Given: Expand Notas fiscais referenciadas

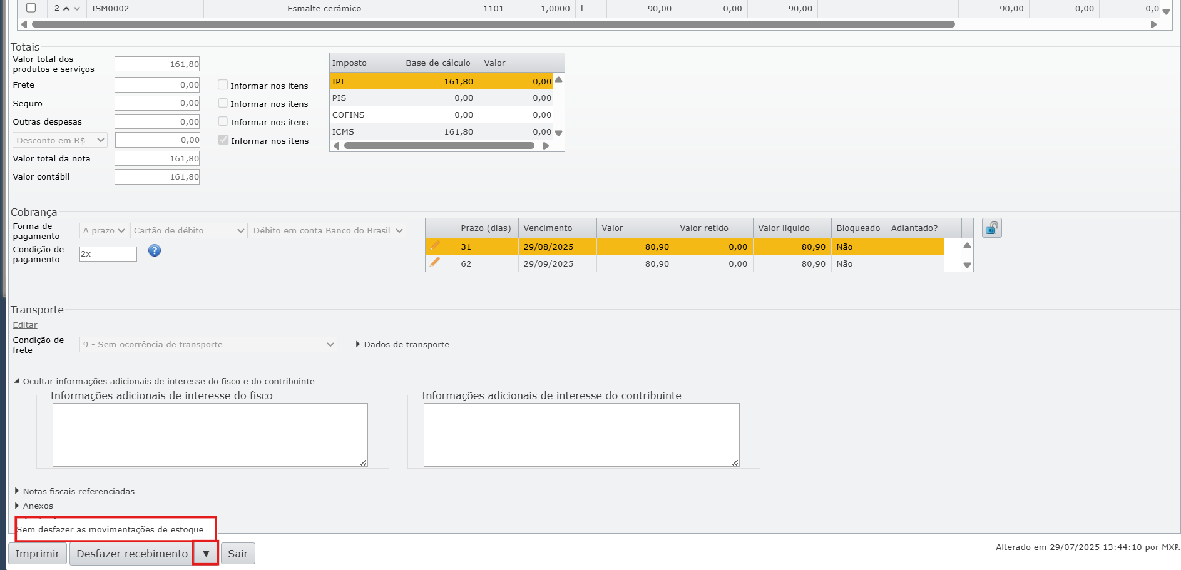Looking at the screenshot, I should (x=74, y=491).
